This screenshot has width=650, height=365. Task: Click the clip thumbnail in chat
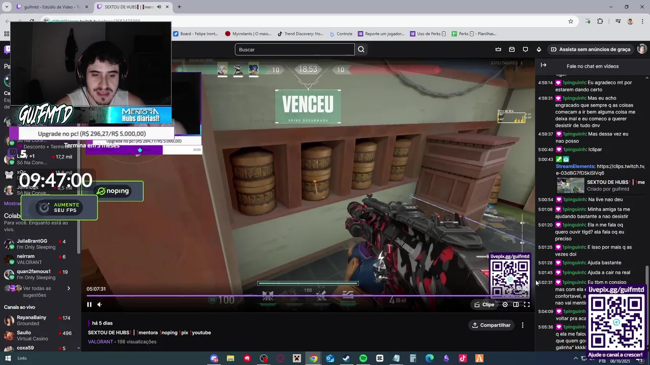click(x=570, y=186)
